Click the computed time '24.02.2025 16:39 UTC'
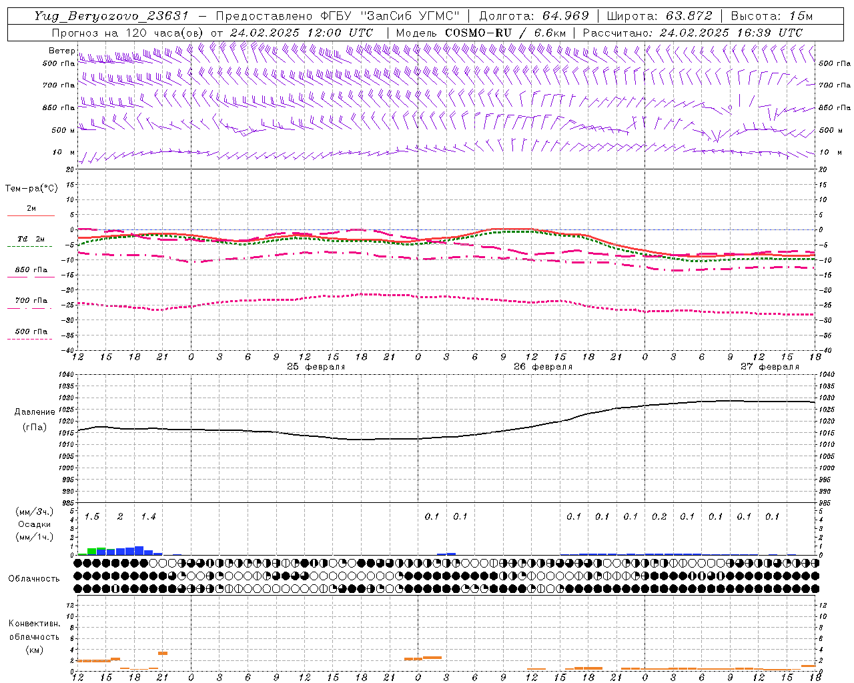This screenshot has height=683, width=854. [731, 33]
